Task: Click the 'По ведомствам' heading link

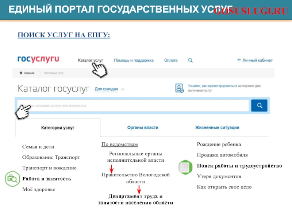Action: [120, 144]
